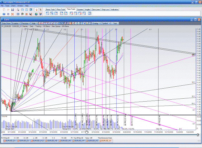Select the EURUSD_H2 chart tab
Image resolution: width=202 pixels, height=148 pixels.
point(92,141)
